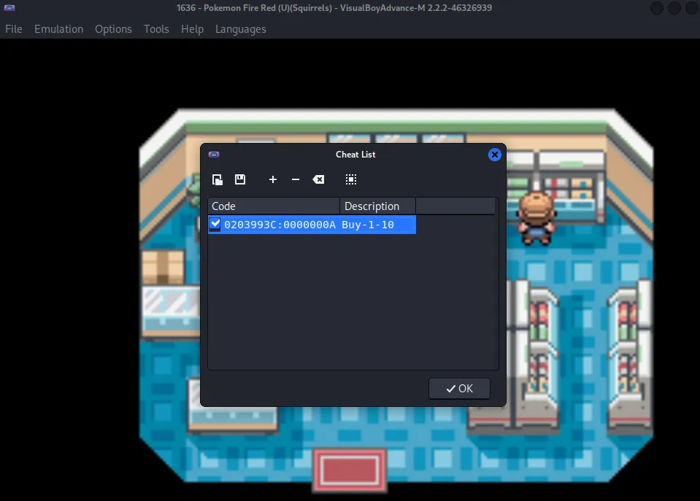Viewport: 700px width, 501px height.
Task: Sort by the Description column header
Action: pos(377,206)
